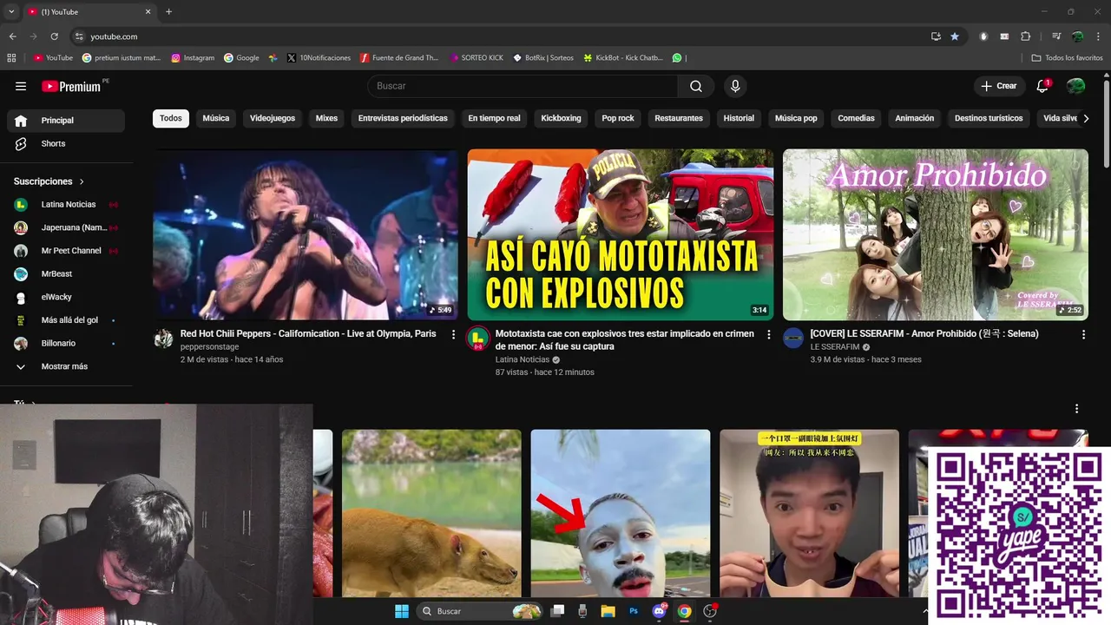
Task: Open Más allá del gol subscription
Action: (x=66, y=320)
